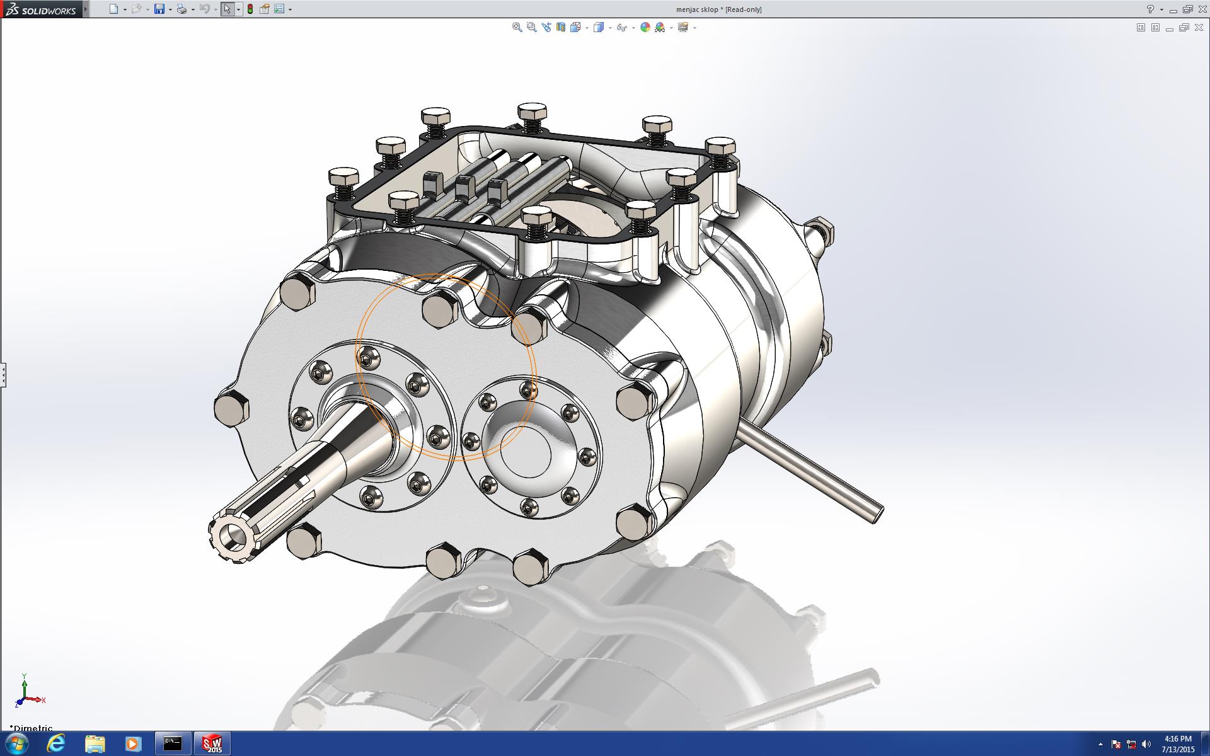Open Internet Explorer from the taskbar

(x=56, y=743)
